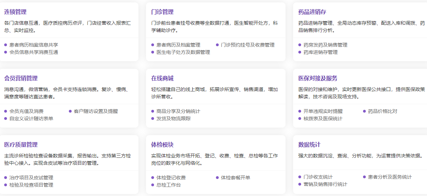
Task: Select the 自定义设计随访表单 feature
Action: point(31,119)
